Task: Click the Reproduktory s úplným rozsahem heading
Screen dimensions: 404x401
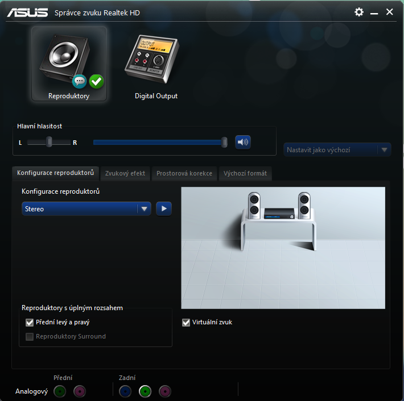Action: click(x=72, y=308)
